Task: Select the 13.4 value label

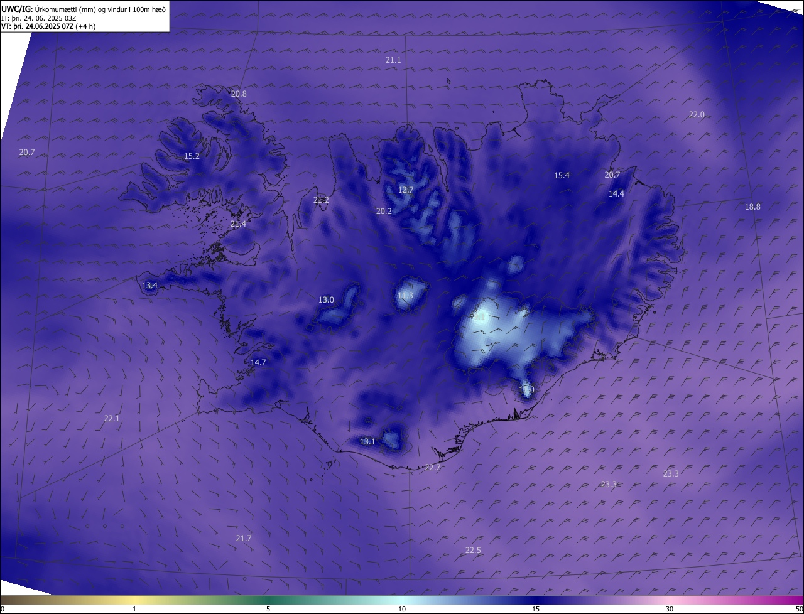Action: tap(149, 285)
